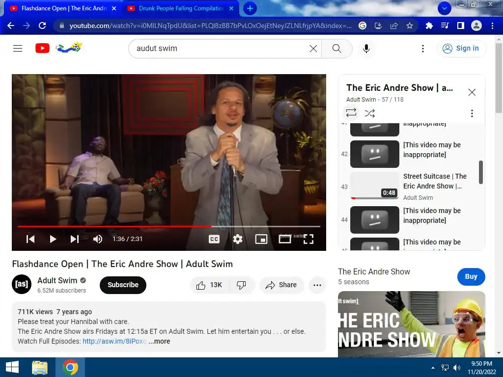
Task: Mute the video with the speaker icon
Action: [x=98, y=239]
